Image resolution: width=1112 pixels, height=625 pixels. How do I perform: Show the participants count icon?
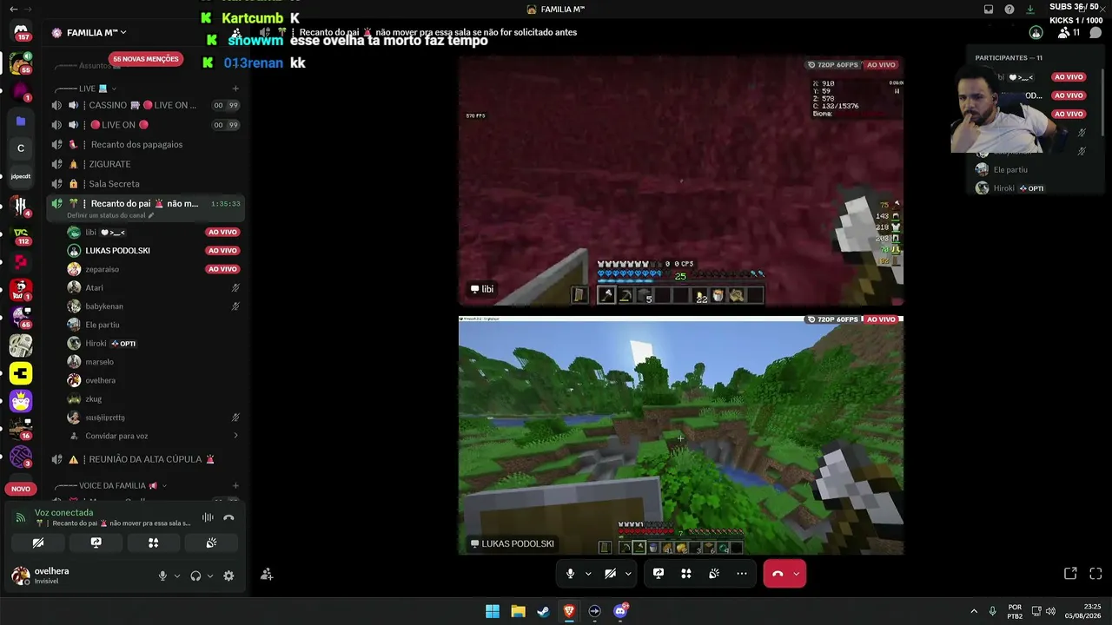pos(1069,32)
